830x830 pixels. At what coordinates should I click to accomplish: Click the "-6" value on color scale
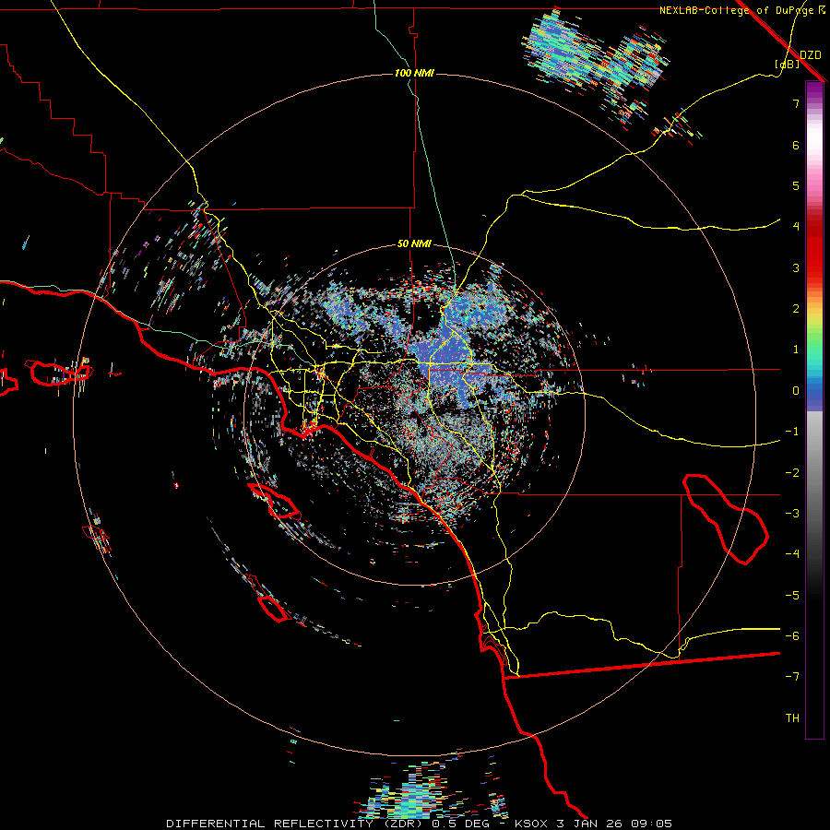point(792,636)
